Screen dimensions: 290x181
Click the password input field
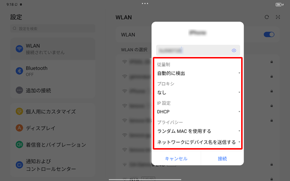(x=198, y=50)
